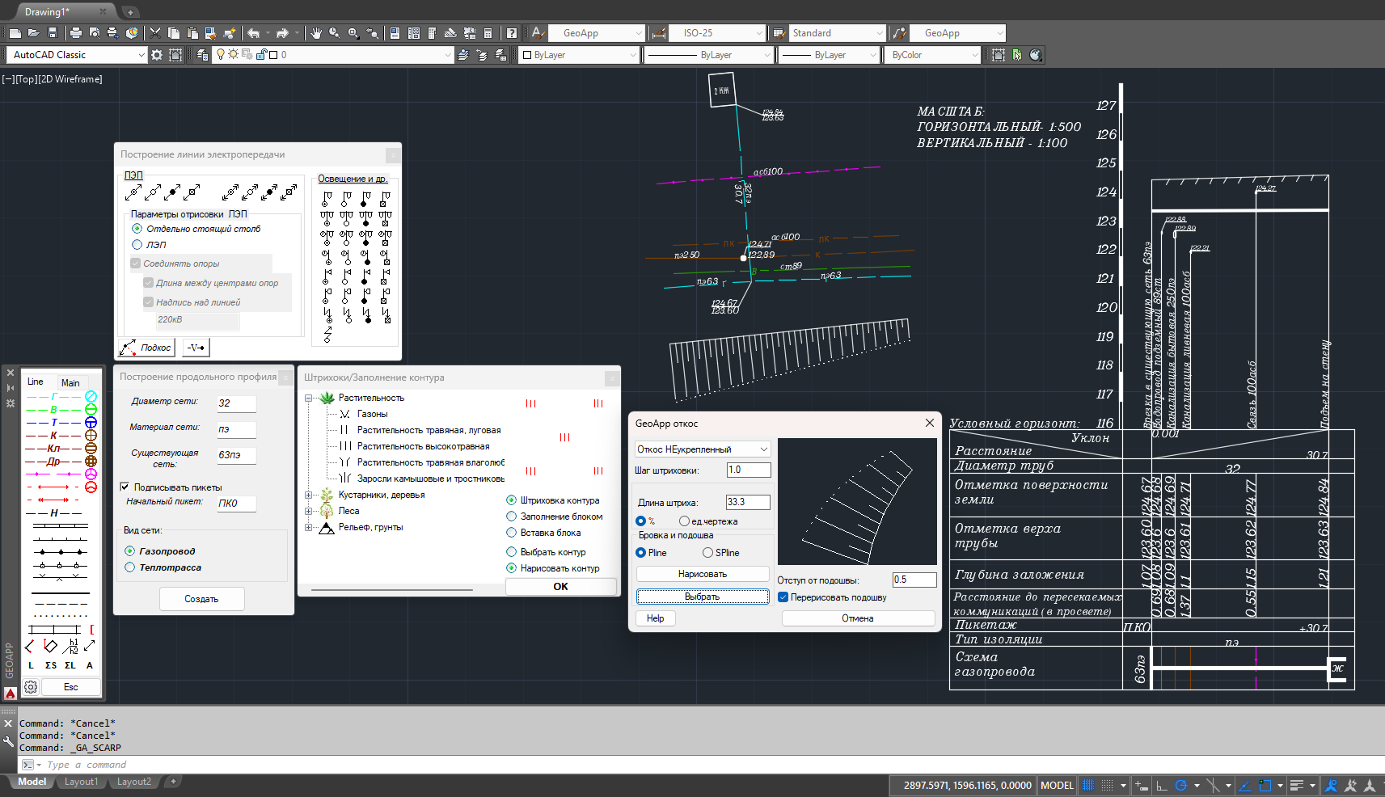Open GeoApp palette settings gear
This screenshot has width=1385, height=797.
coord(31,687)
